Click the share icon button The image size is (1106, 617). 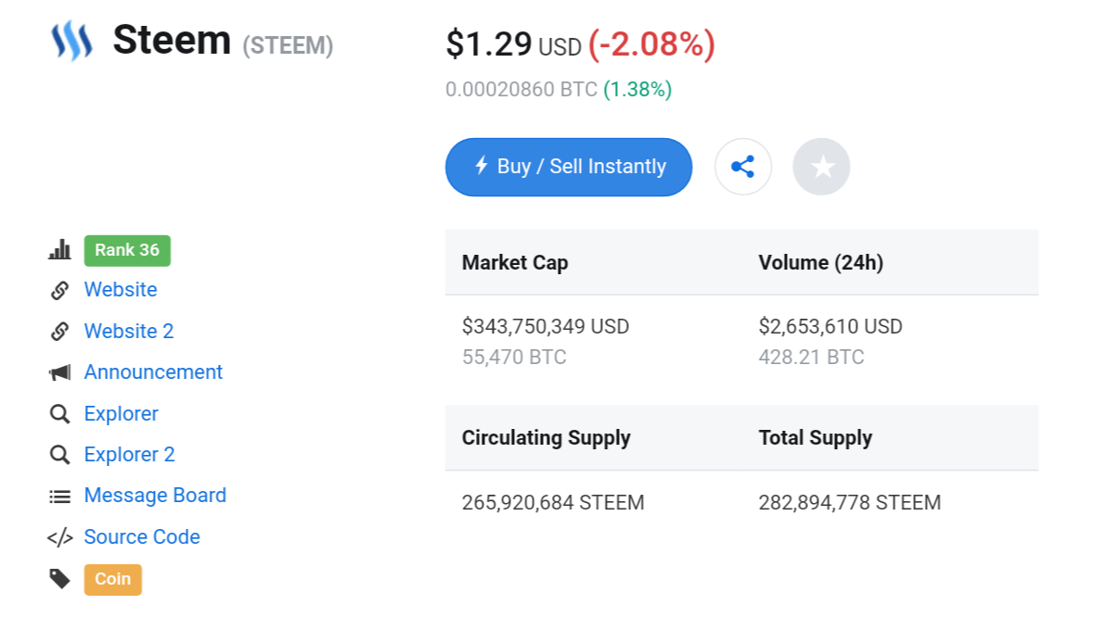[742, 167]
